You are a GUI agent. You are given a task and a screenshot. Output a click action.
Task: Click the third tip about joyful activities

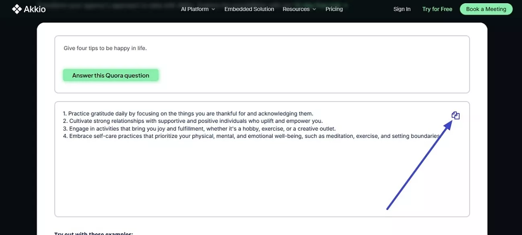coord(199,129)
